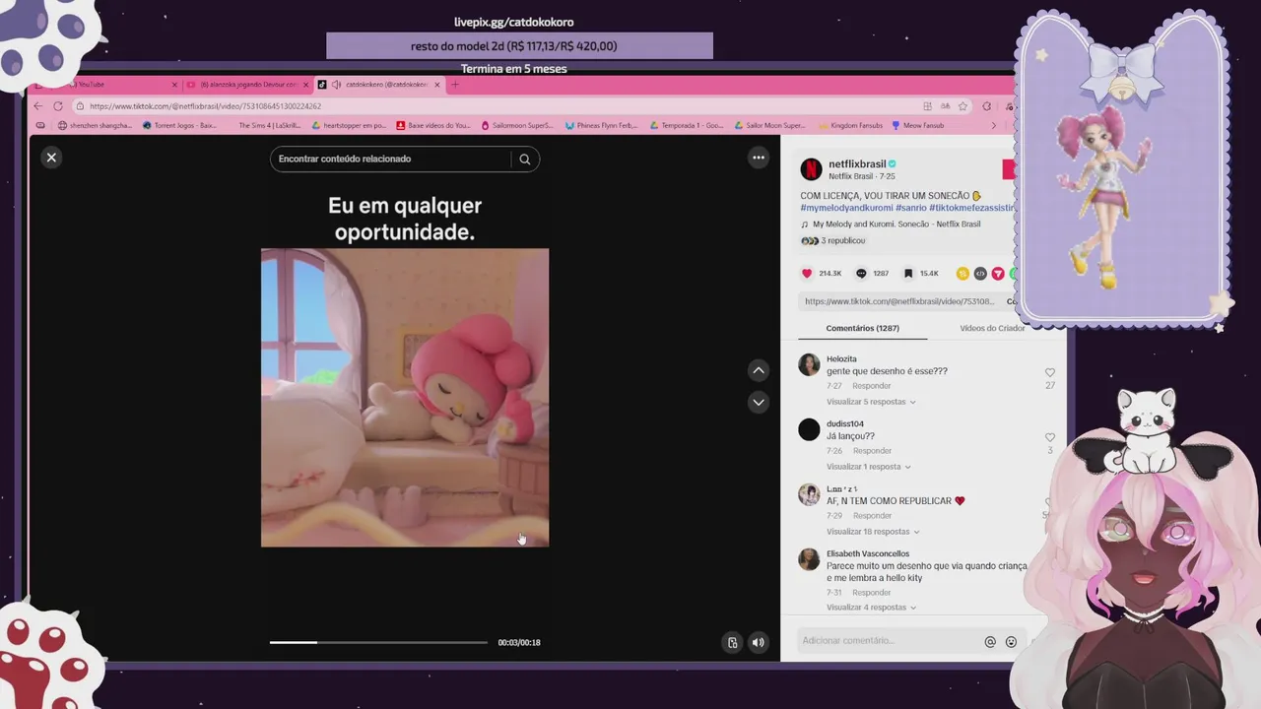Screen dimensions: 1261x709
Task: Click the embed code share icon
Action: (x=980, y=274)
